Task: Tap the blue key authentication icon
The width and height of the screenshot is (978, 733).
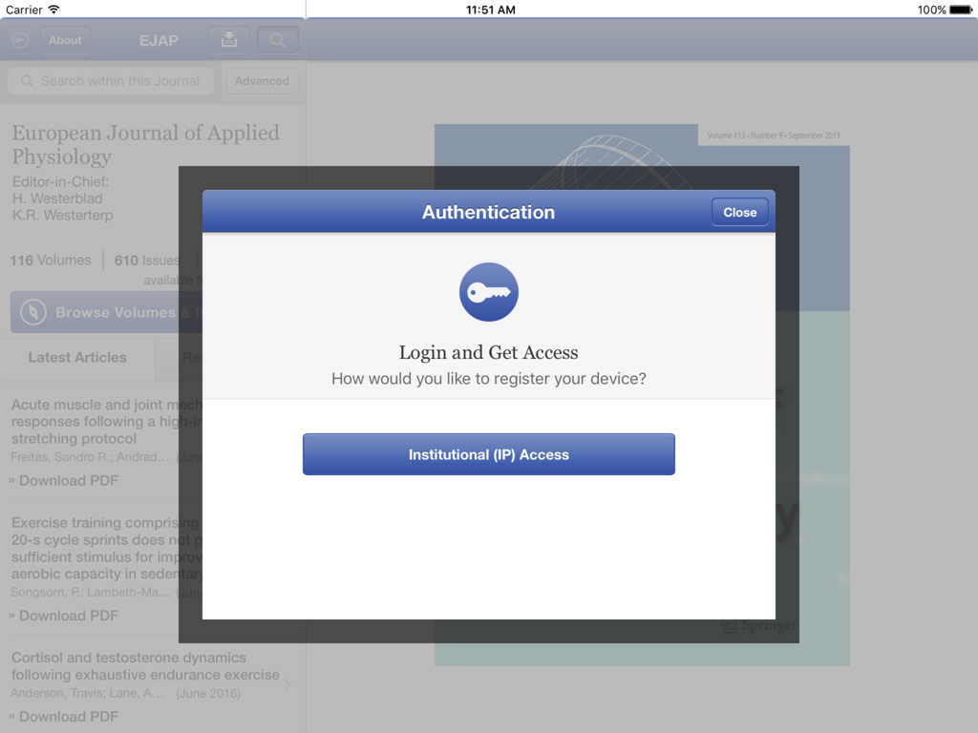Action: tap(488, 292)
